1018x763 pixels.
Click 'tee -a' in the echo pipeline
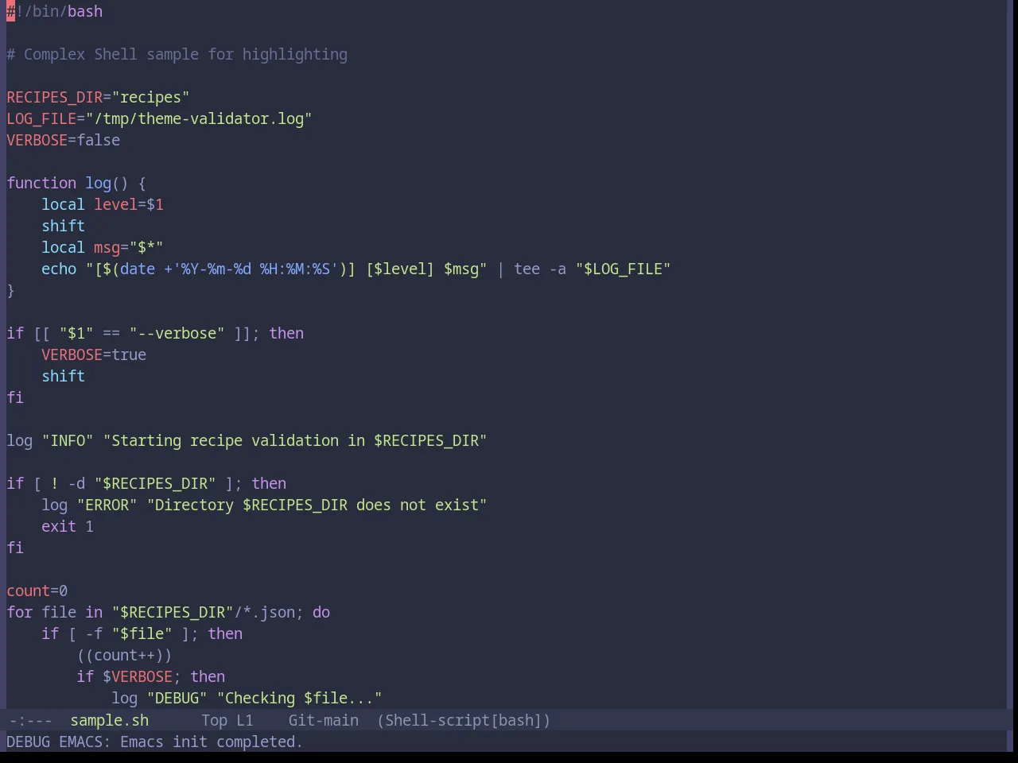tap(540, 269)
